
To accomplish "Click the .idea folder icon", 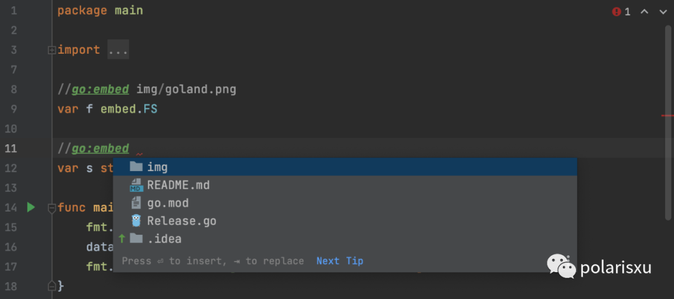I will (136, 238).
